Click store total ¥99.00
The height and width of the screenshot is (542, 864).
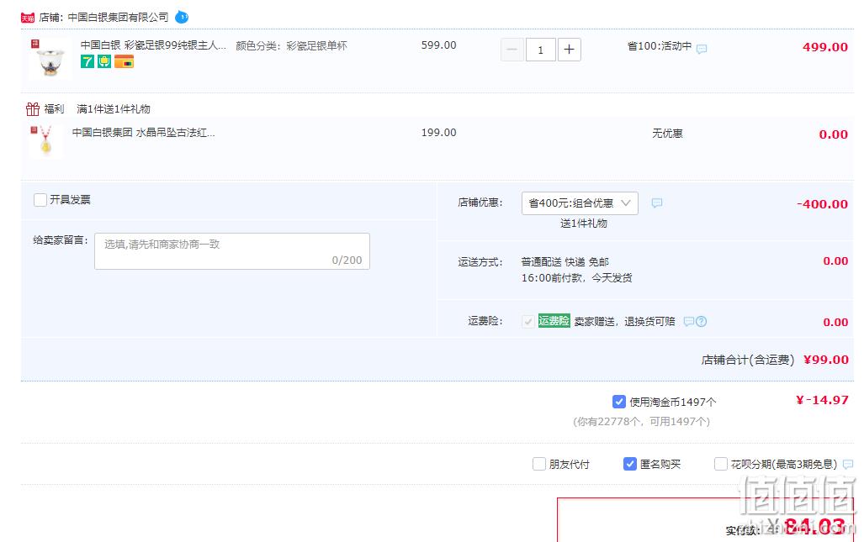point(825,360)
